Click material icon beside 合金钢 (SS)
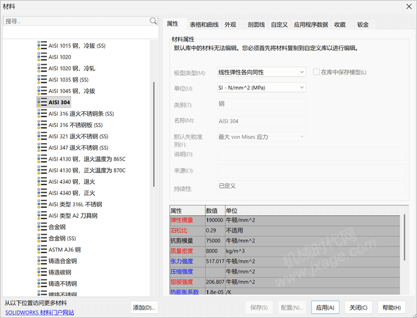Screen dimensions: 417x318 pyautogui.click(x=42, y=238)
